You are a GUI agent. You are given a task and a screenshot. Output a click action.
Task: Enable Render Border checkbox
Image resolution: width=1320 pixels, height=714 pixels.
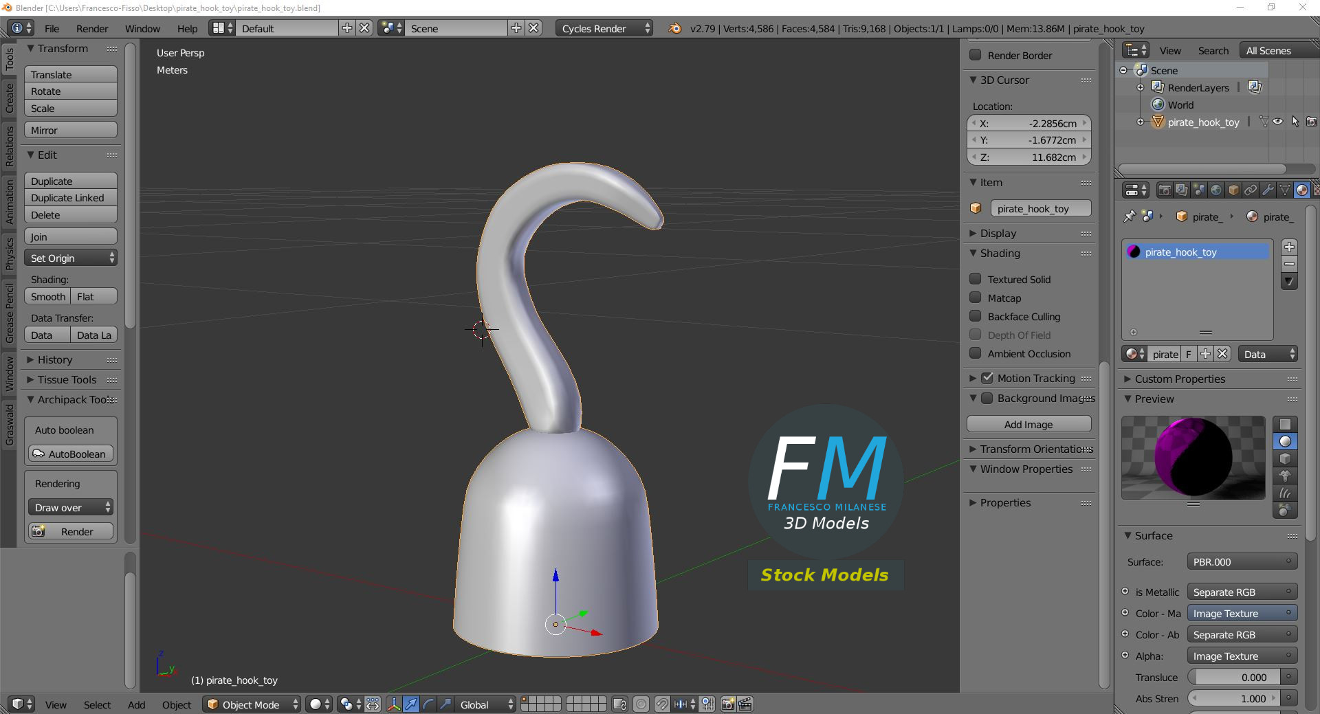975,55
